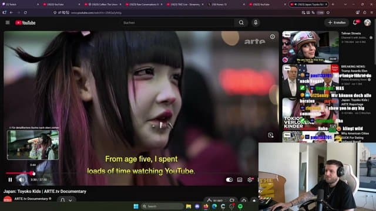
Task: Expand the list all tabs dropdown
Action: pos(345,4)
